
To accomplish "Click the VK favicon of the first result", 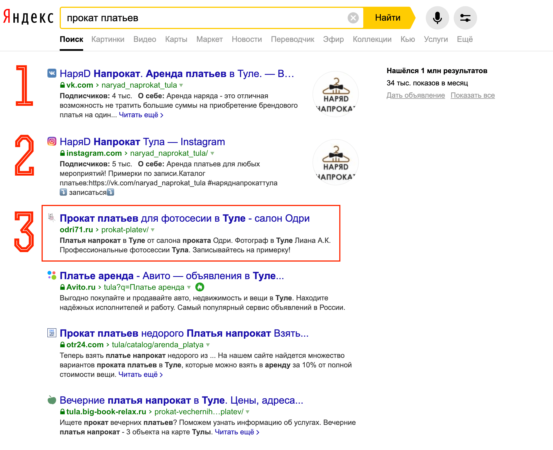I will (52, 73).
